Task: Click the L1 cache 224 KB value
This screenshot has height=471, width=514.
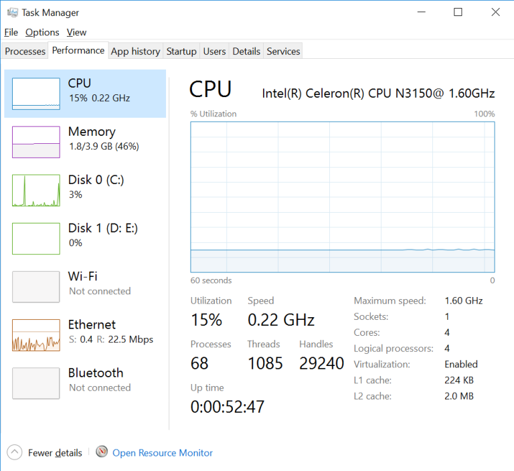Action: [459, 380]
